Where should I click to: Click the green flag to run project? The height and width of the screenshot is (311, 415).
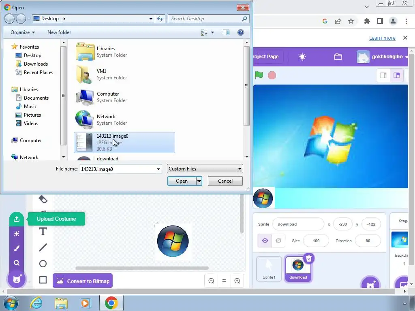tap(259, 75)
